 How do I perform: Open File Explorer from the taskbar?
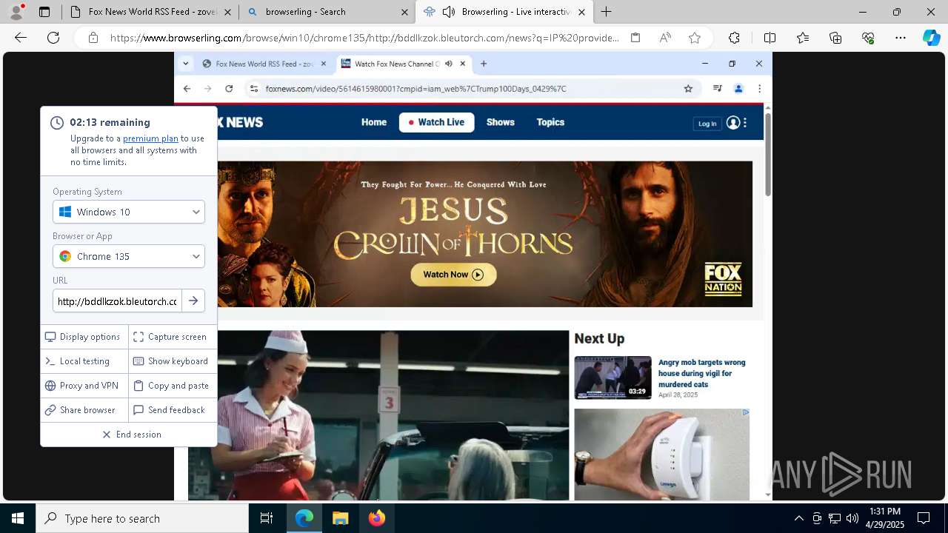pyautogui.click(x=340, y=518)
